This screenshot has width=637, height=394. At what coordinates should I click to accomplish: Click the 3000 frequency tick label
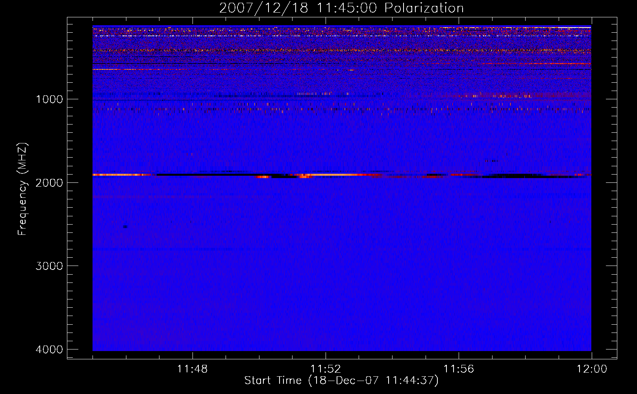49,266
